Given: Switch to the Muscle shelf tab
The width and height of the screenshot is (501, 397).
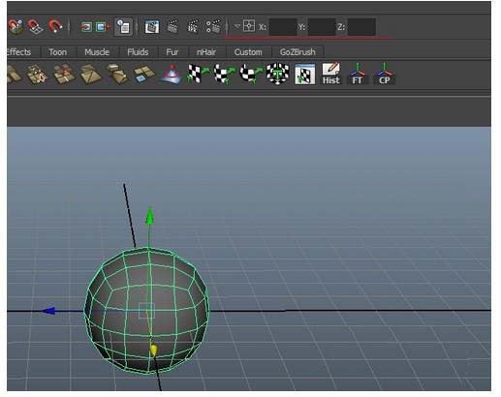Looking at the screenshot, I should tap(97, 52).
